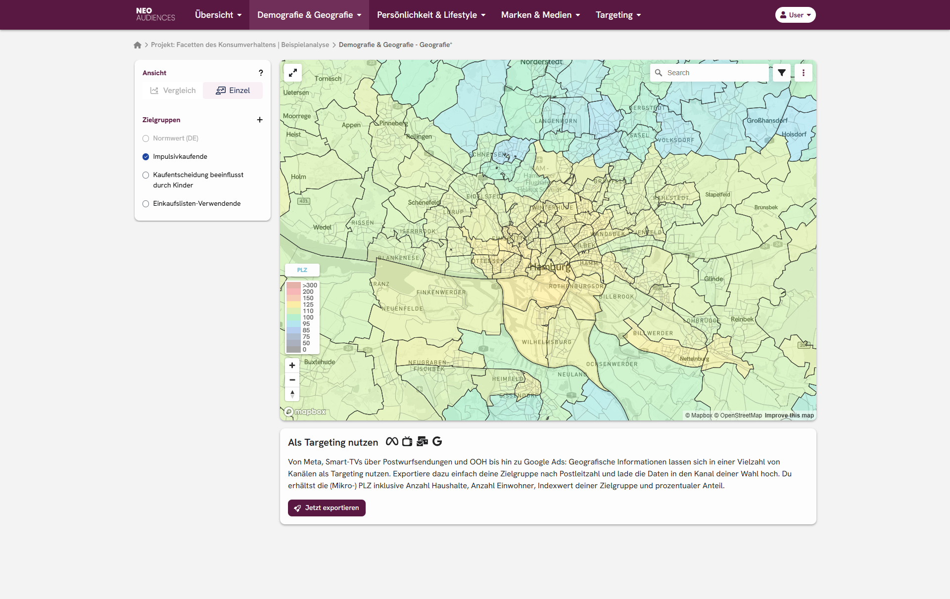Reset the map compass bearing

point(292,394)
